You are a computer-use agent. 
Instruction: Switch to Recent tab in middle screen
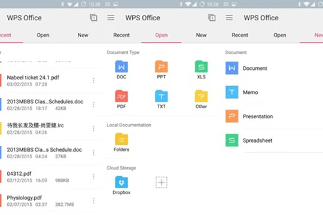(121, 35)
